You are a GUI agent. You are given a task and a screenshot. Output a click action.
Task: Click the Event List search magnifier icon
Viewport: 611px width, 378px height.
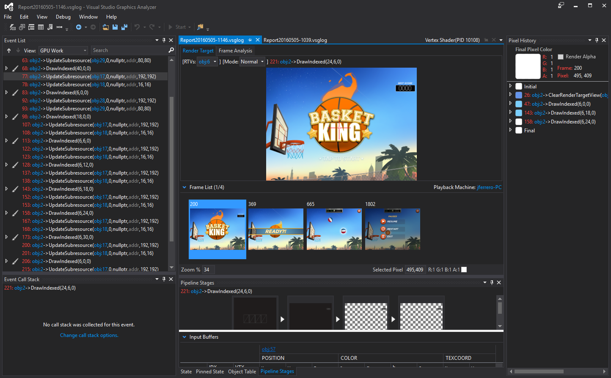click(x=171, y=50)
